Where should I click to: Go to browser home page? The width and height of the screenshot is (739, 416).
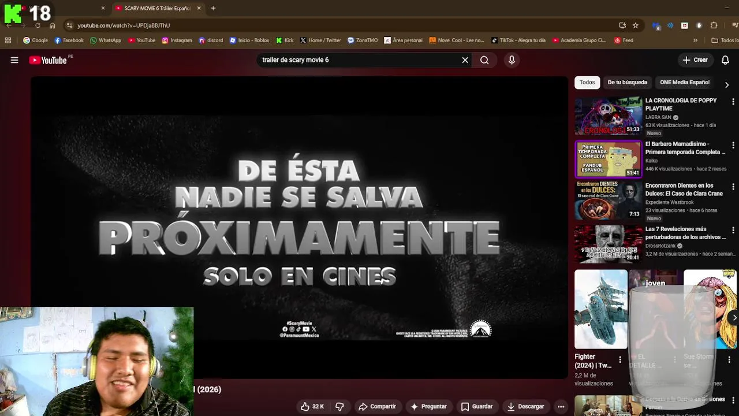[x=53, y=25]
